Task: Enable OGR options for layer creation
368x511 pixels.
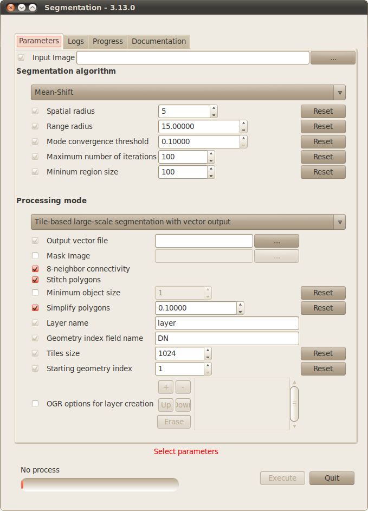Action: coord(35,404)
